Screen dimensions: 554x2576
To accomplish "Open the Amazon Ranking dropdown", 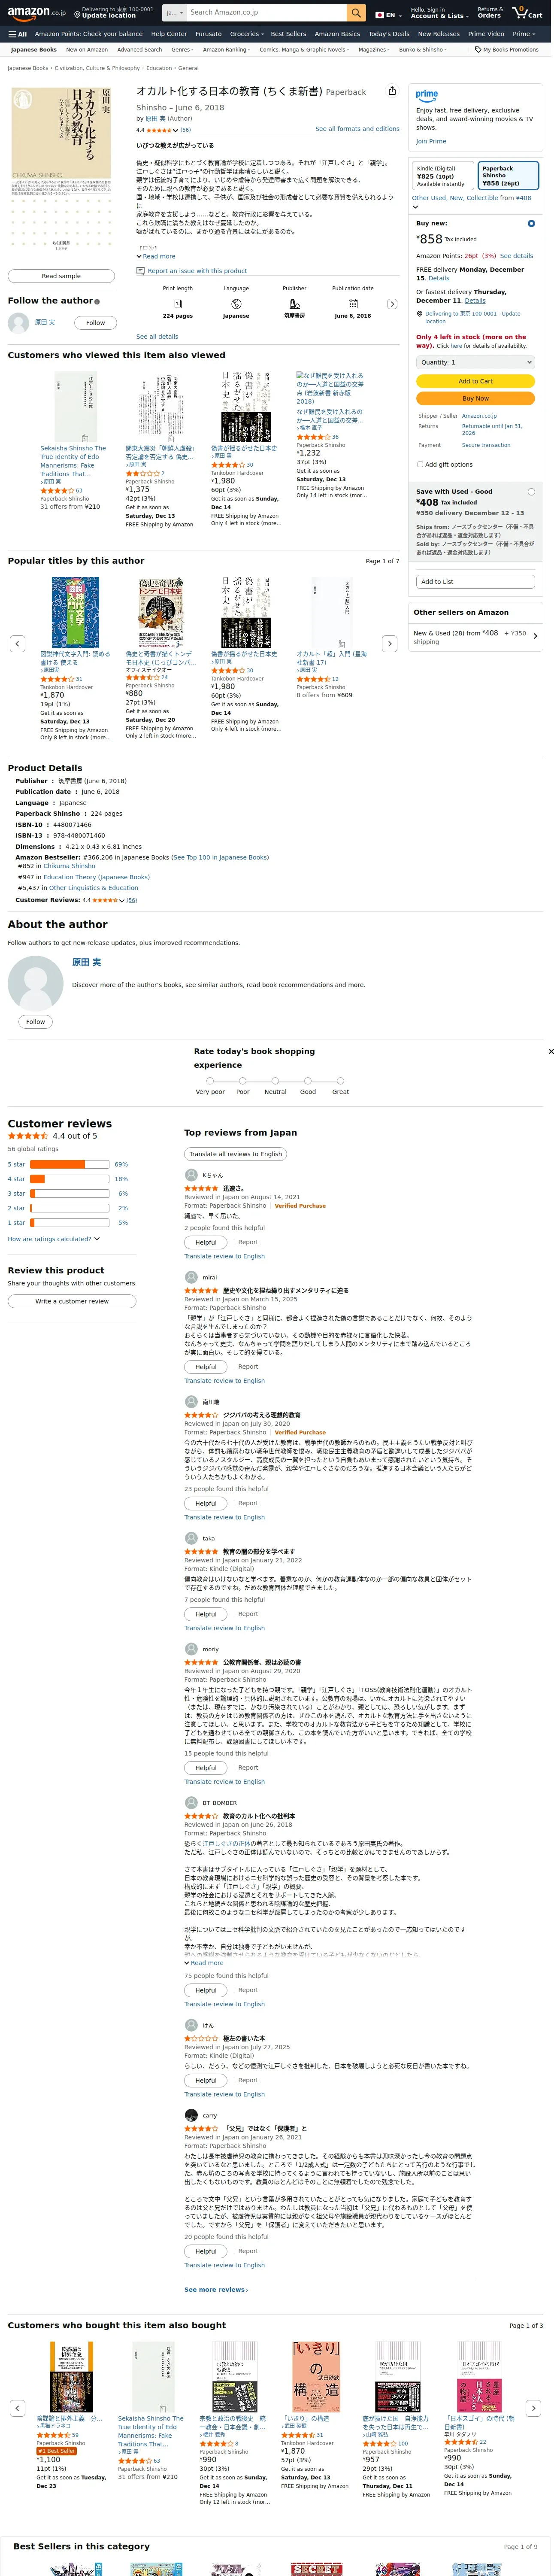I will coord(227,49).
